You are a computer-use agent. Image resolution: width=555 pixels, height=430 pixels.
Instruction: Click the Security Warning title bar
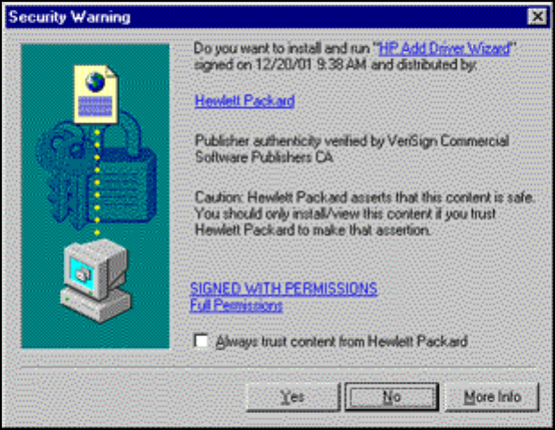click(x=266, y=17)
